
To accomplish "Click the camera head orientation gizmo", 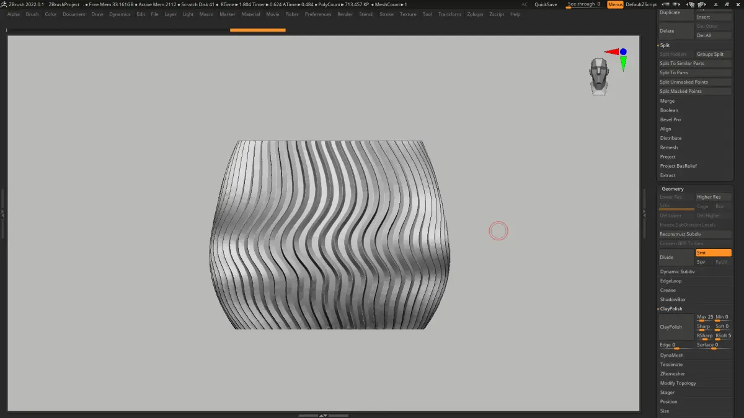I will click(x=599, y=76).
